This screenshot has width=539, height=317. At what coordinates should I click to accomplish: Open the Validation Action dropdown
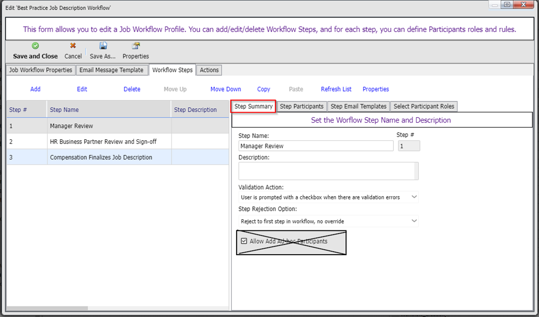[328, 197]
